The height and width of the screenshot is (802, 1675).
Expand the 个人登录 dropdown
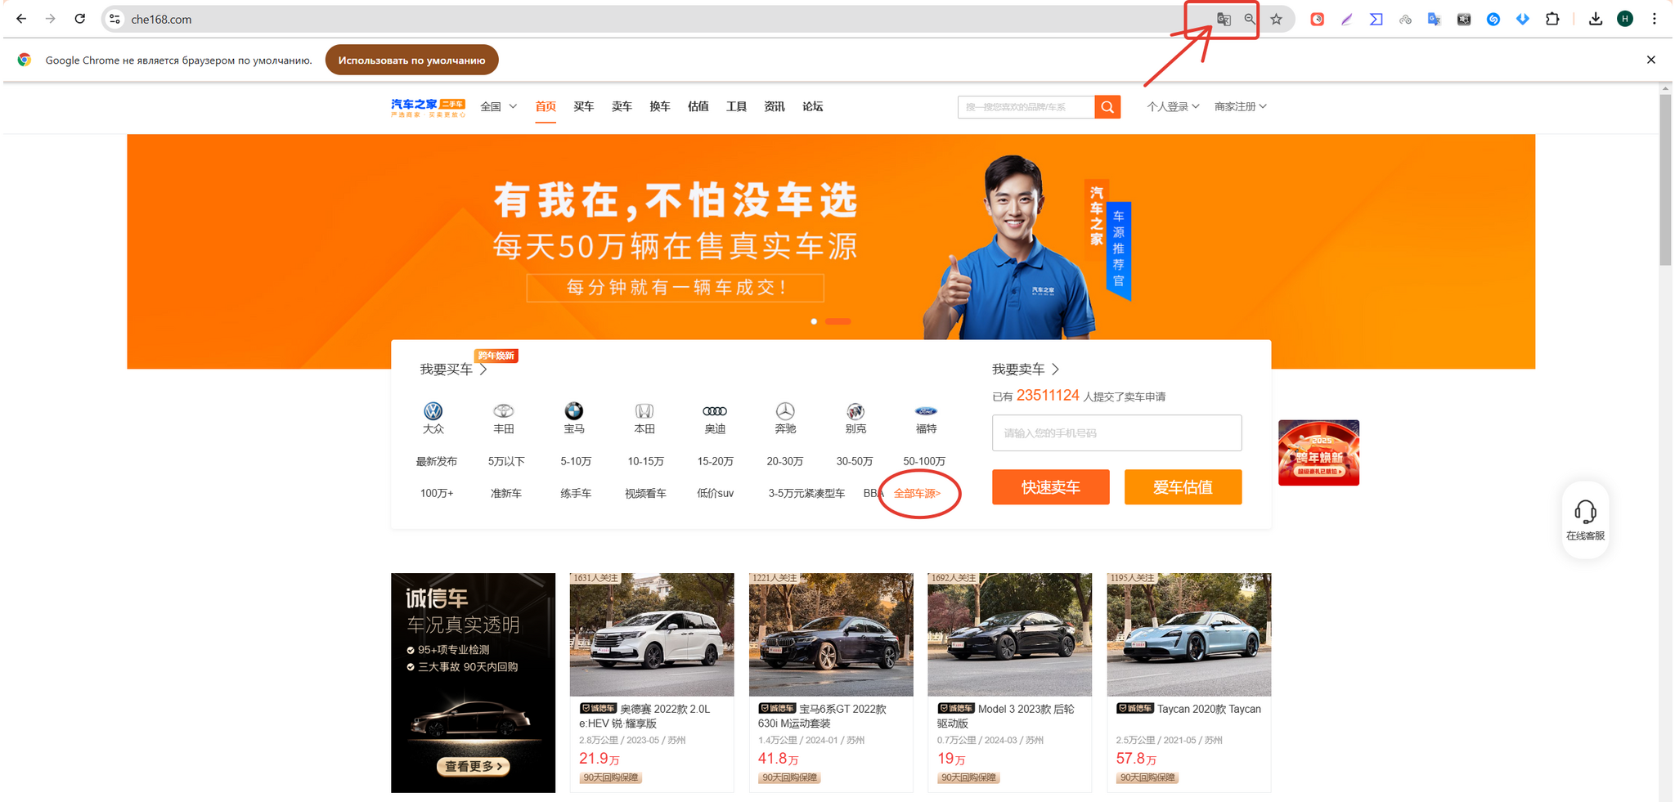pos(1173,106)
